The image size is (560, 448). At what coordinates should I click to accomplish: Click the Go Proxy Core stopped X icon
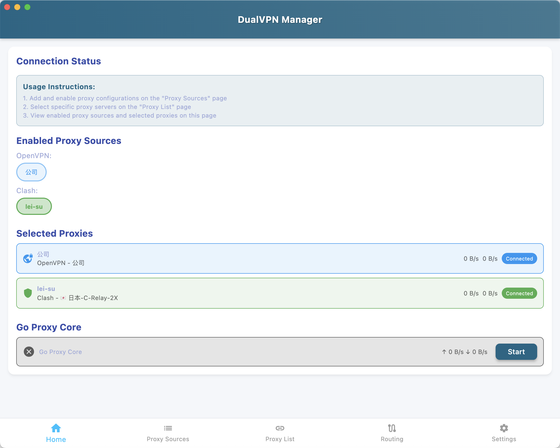(29, 352)
